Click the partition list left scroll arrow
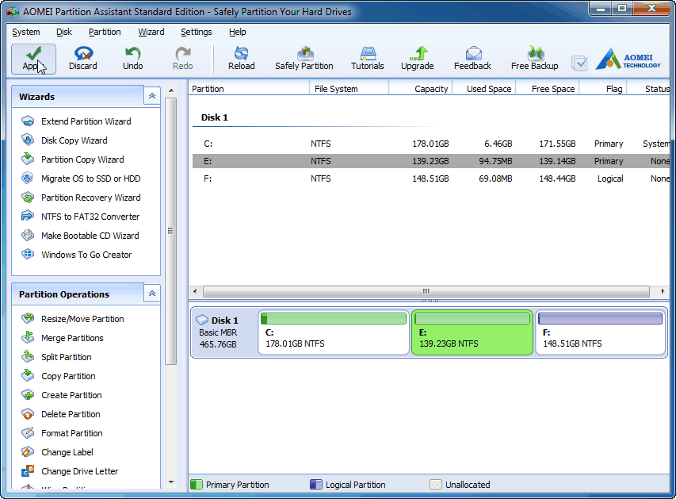The height and width of the screenshot is (499, 676). (x=195, y=291)
